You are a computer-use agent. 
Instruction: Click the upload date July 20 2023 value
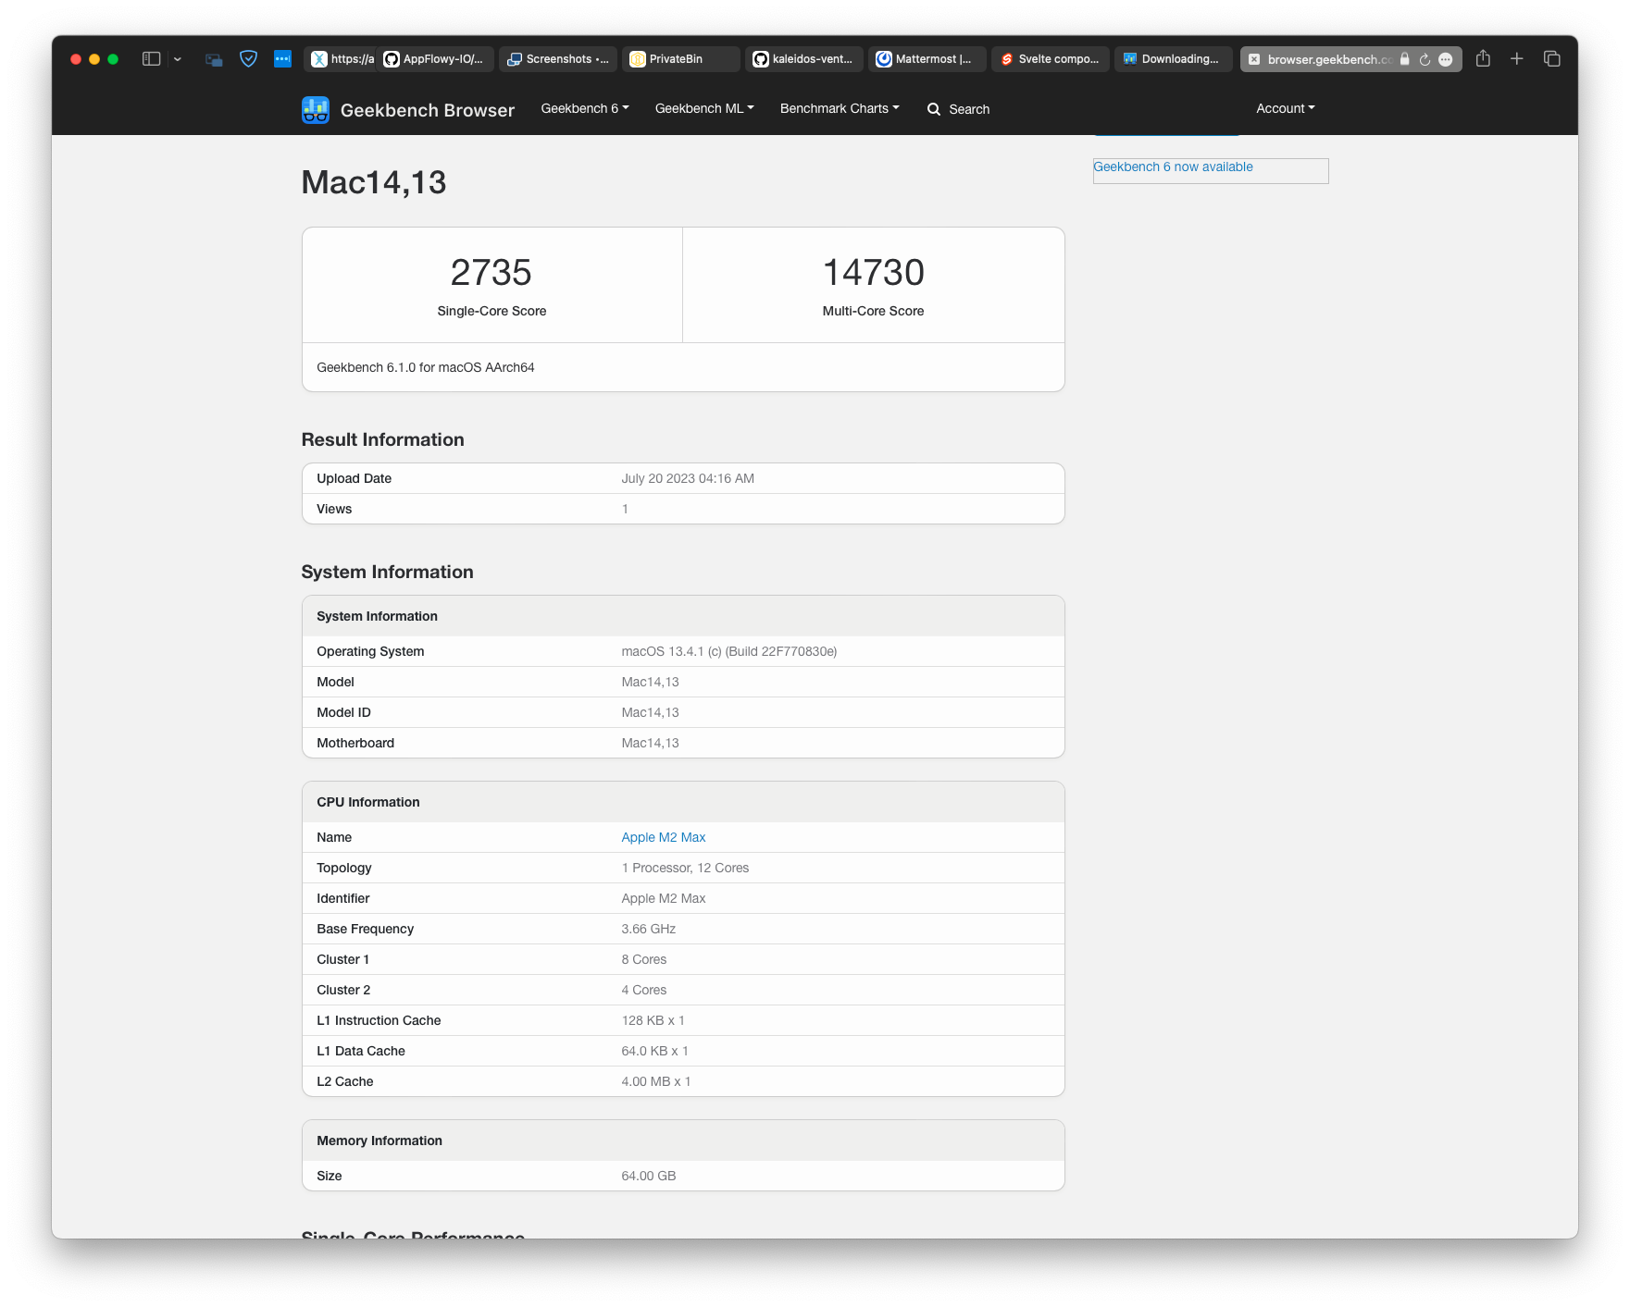click(x=688, y=478)
